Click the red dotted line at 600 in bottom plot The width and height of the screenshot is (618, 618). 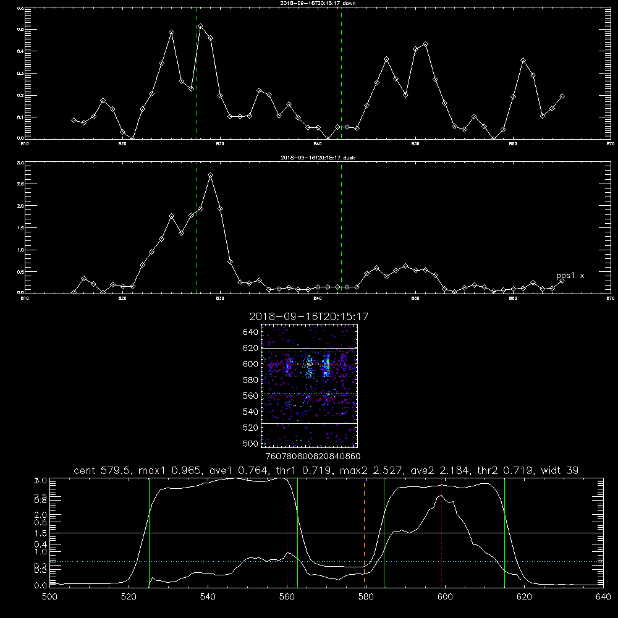[441, 532]
